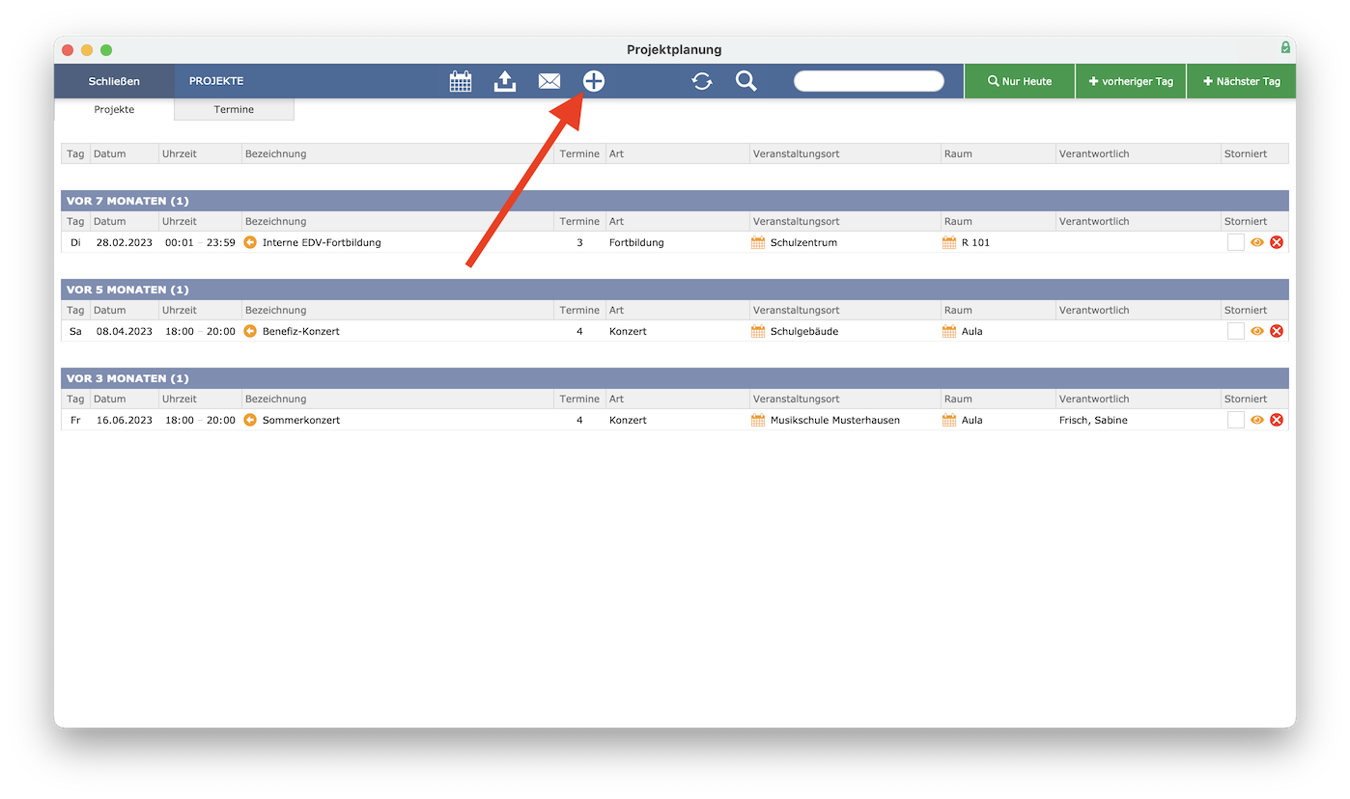
Task: Click the Musikschule Musterhausen venue text
Action: click(835, 420)
